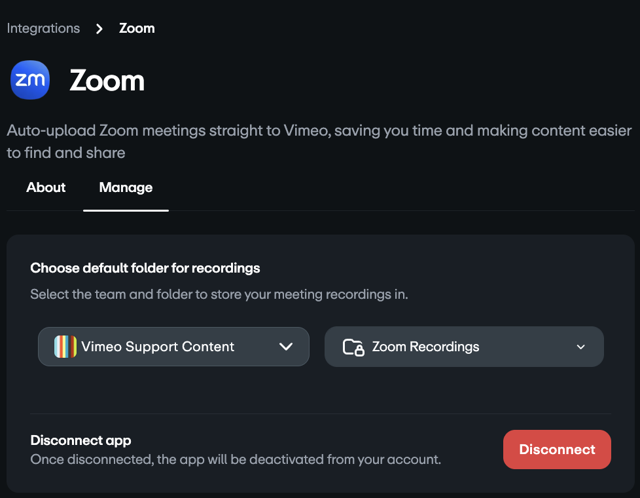Viewport: 640px width, 498px height.
Task: Expand the team selector using its chevron
Action: pos(286,347)
